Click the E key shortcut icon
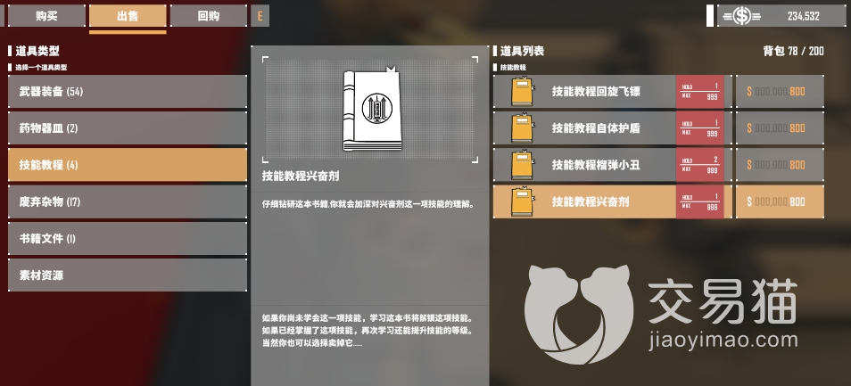Viewport: 851px width, 386px height. tap(260, 16)
